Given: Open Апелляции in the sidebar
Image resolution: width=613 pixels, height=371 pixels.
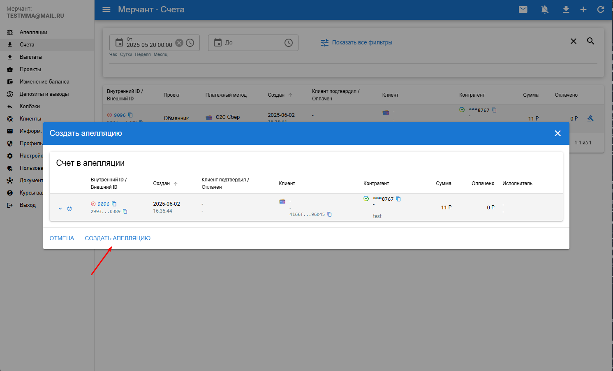Looking at the screenshot, I should tap(33, 32).
